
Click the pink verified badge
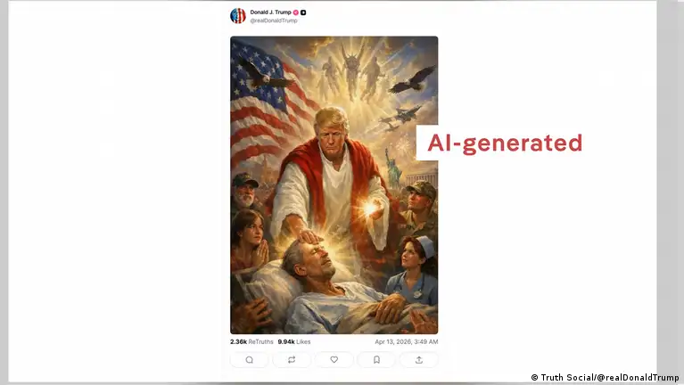pyautogui.click(x=296, y=12)
